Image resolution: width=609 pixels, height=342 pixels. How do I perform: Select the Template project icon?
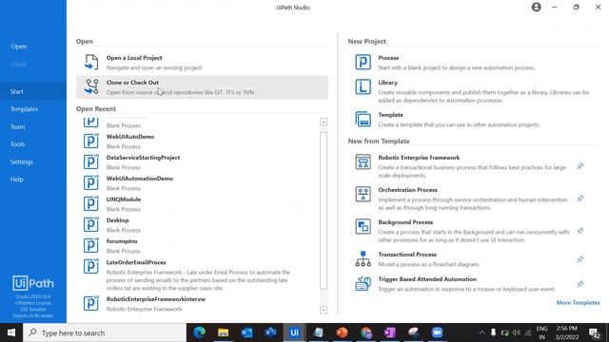click(x=363, y=119)
